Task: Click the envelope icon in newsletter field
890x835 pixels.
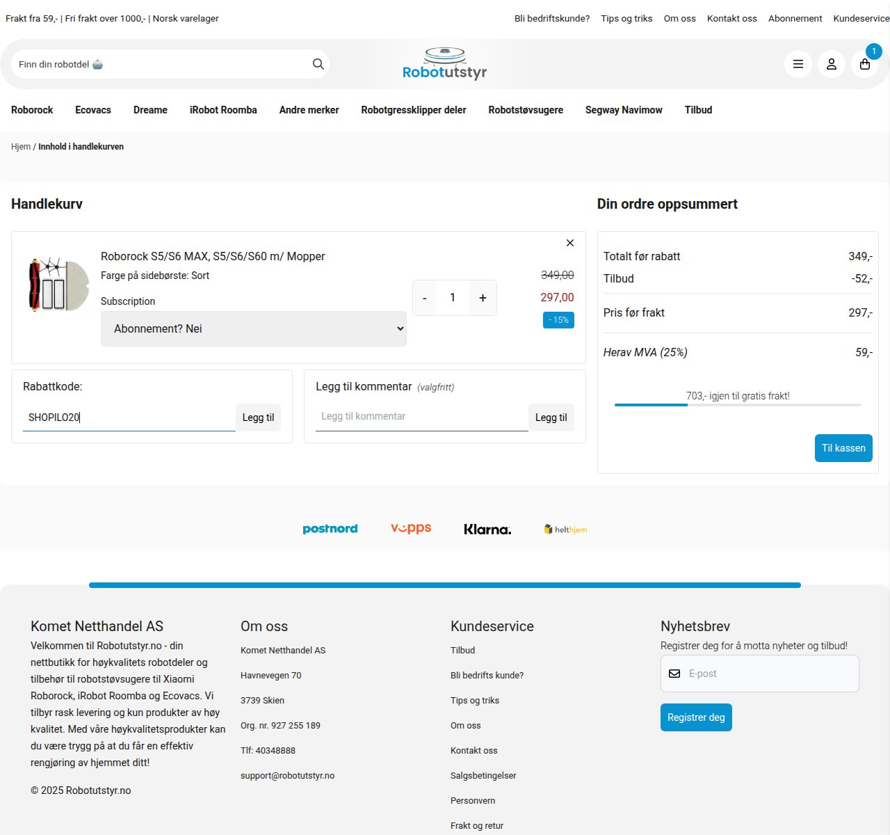Action: click(x=674, y=674)
